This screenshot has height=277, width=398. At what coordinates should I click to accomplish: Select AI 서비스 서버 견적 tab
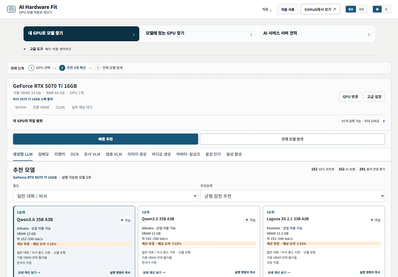(316, 34)
